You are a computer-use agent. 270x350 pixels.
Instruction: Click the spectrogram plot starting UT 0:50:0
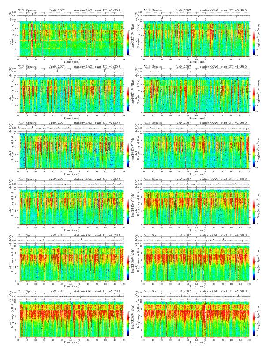pos(196,39)
